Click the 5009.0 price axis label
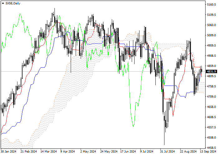Screen dimensions: 218x155 pos(211,35)
